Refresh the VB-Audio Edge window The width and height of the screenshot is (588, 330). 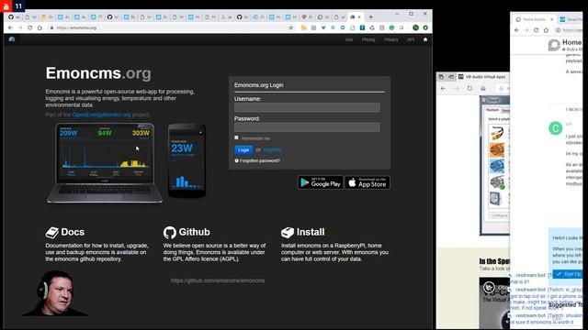pyautogui.click(x=469, y=88)
